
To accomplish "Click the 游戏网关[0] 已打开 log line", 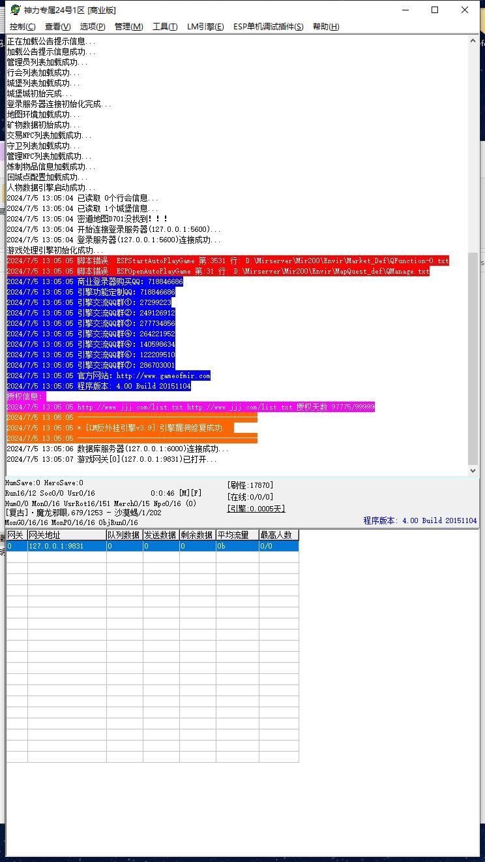I will pyautogui.click(x=111, y=459).
